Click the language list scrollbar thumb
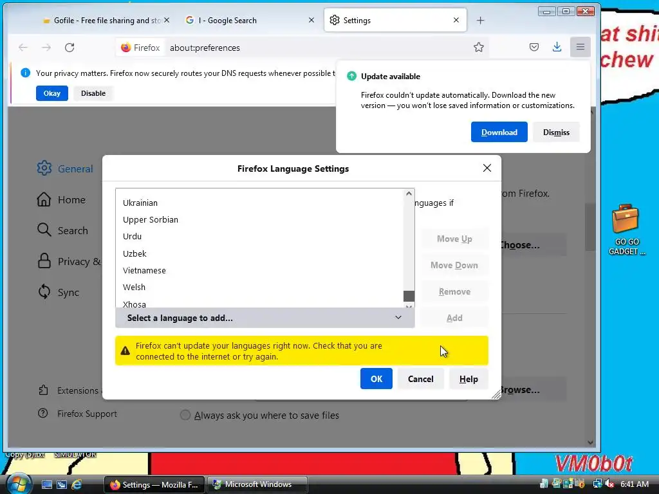 (409, 296)
